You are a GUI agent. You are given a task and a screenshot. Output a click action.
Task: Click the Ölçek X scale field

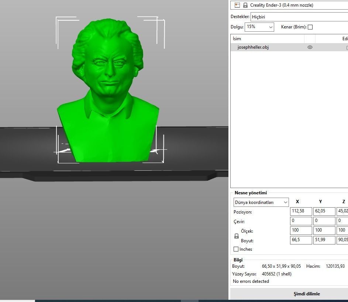pyautogui.click(x=301, y=230)
